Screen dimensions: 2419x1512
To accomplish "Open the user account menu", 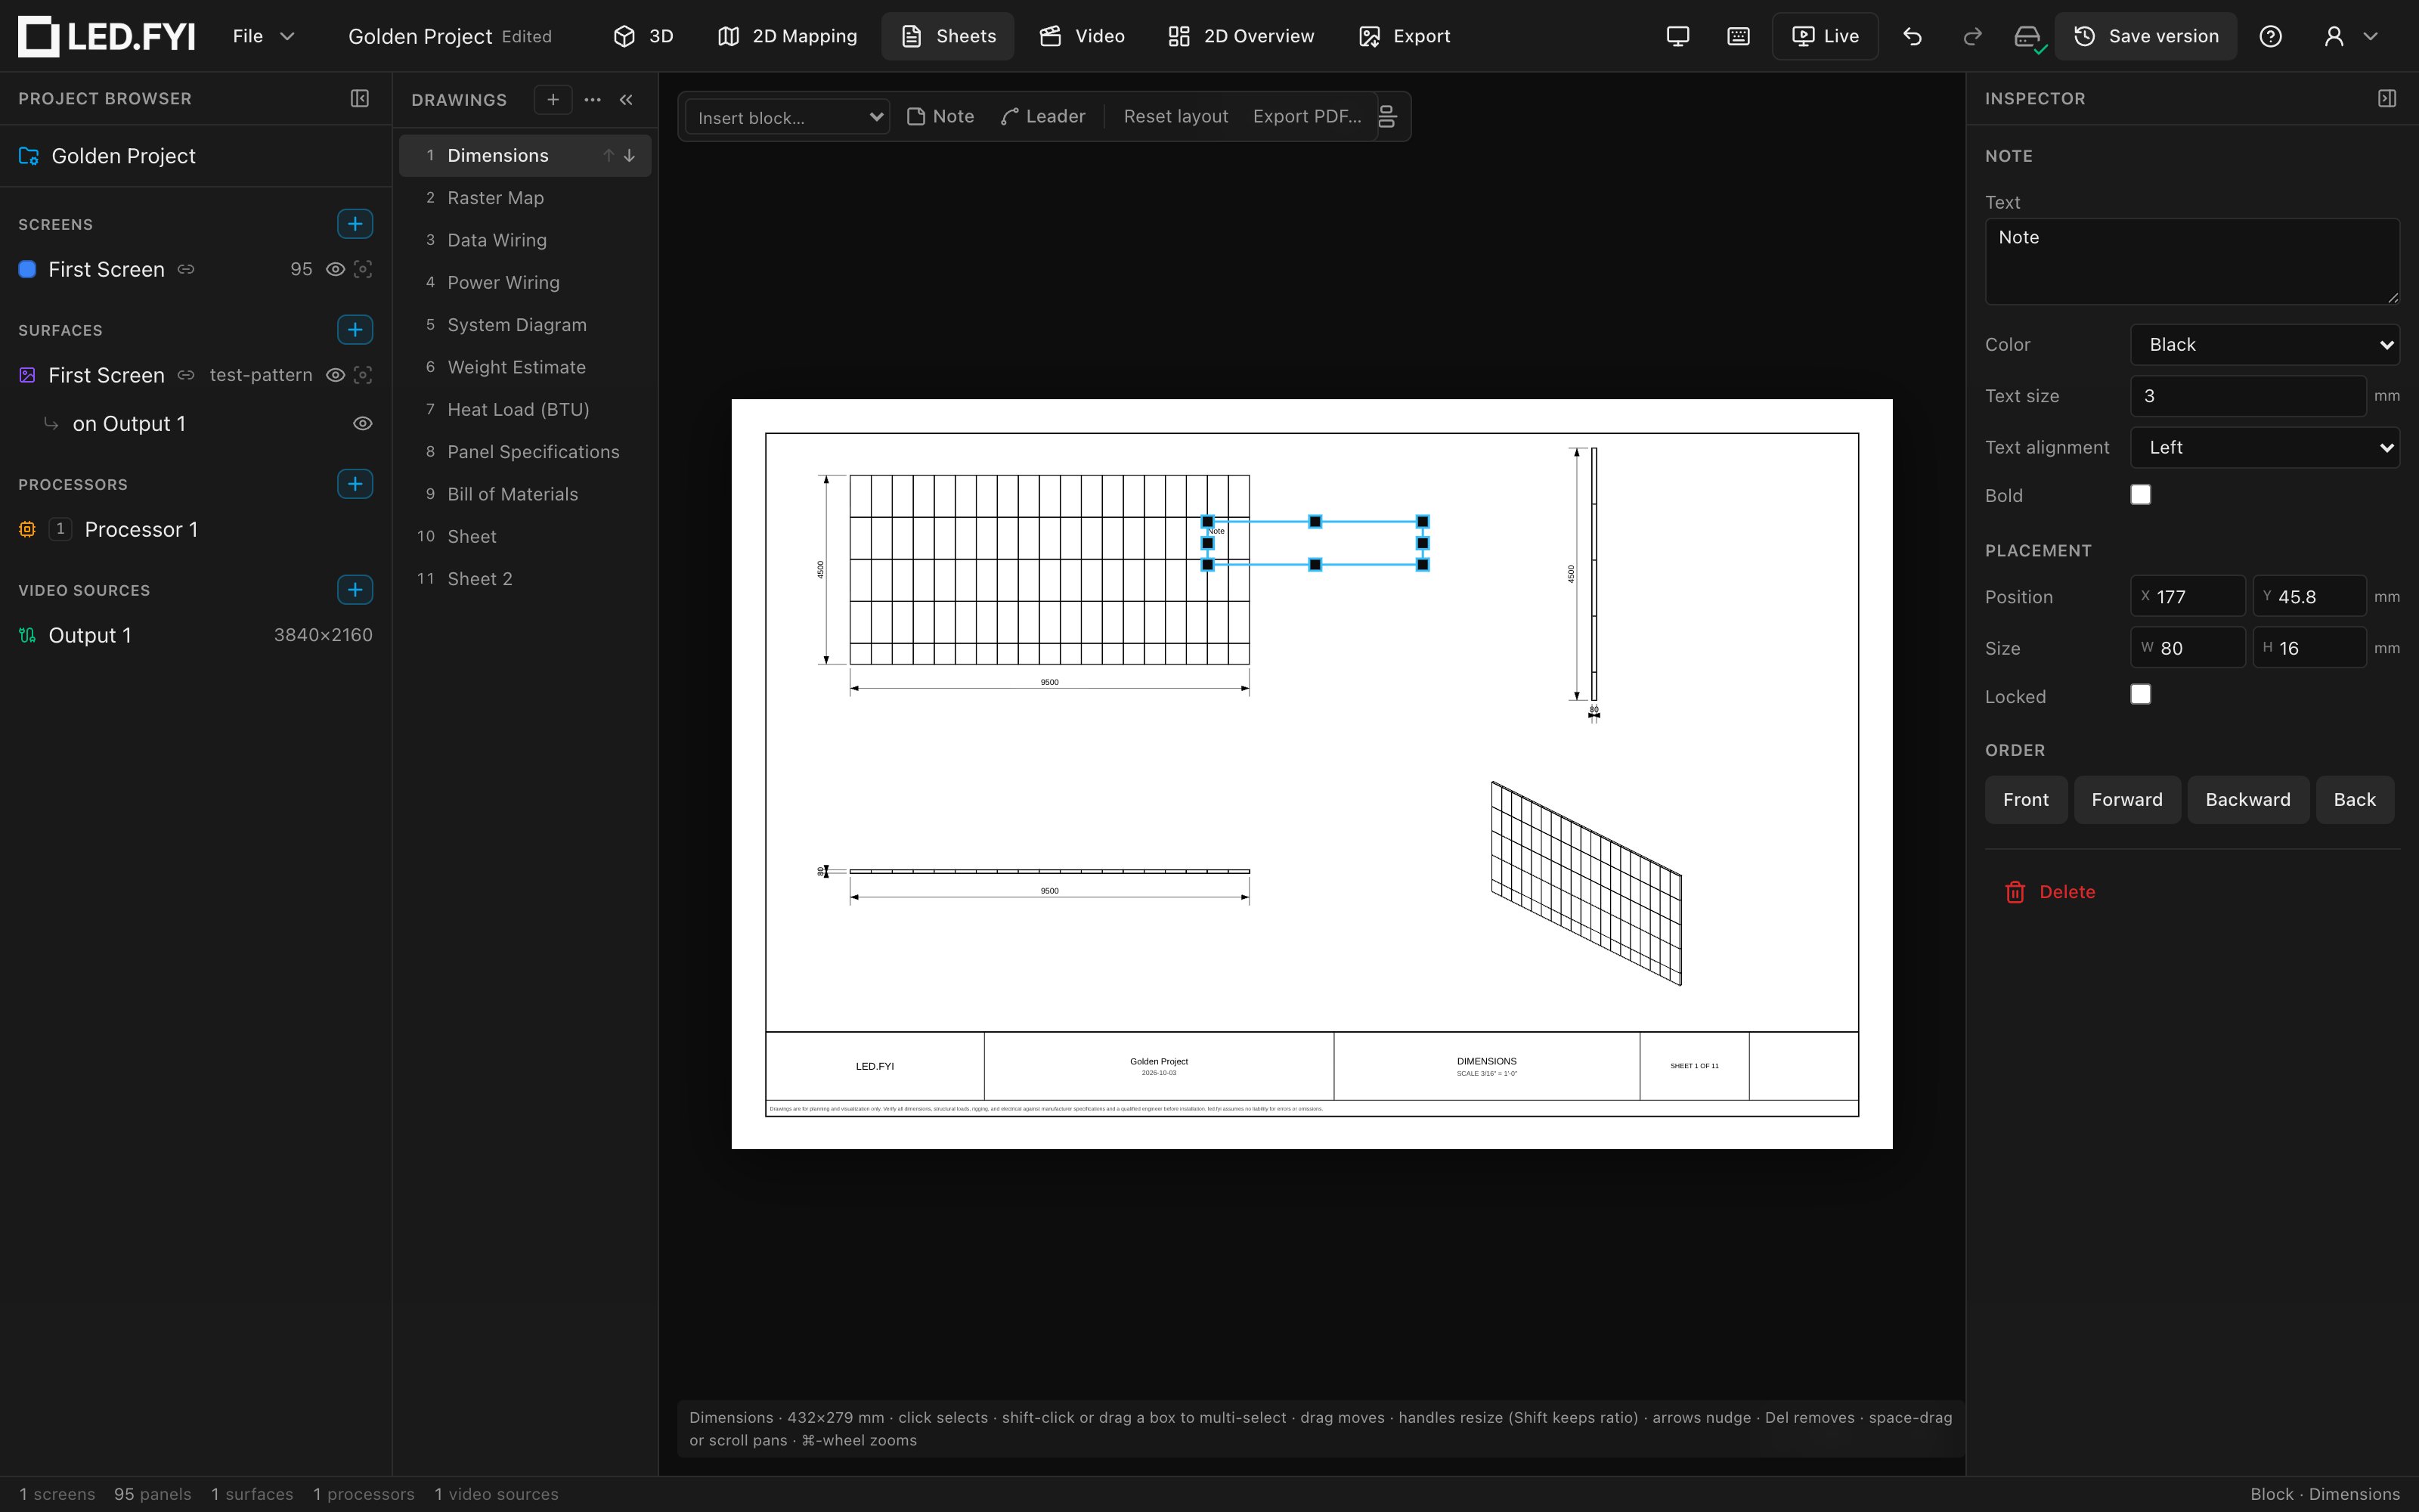I will [2350, 36].
